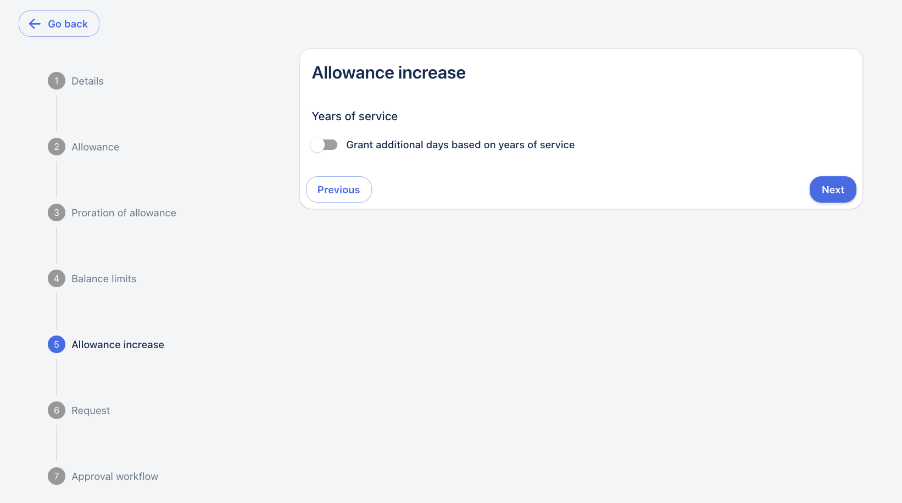902x503 pixels.
Task: Enable the years of service toggle
Action: 324,144
